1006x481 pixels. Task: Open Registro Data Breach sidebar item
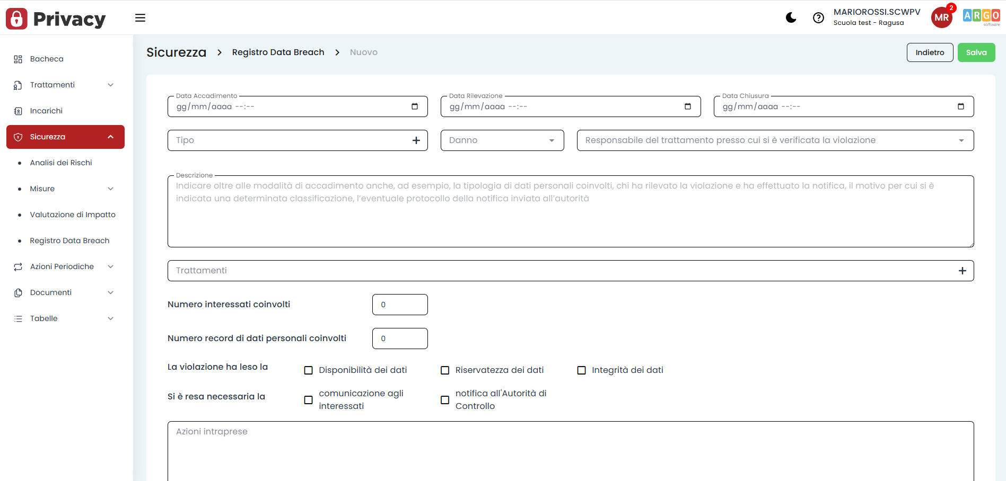click(x=69, y=240)
